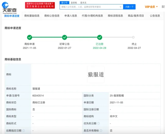Select registration number 60343514

38,96
